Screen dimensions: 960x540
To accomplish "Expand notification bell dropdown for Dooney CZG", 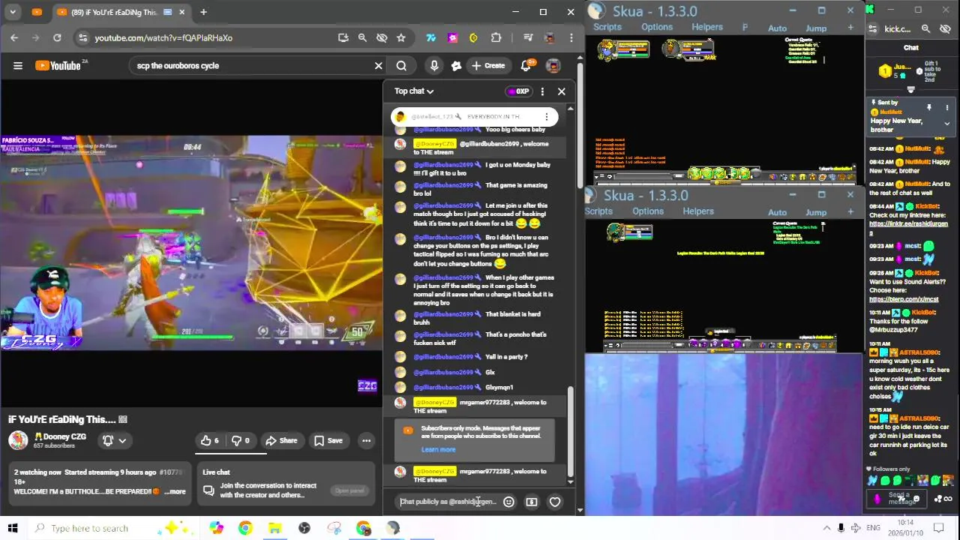I will click(x=114, y=441).
